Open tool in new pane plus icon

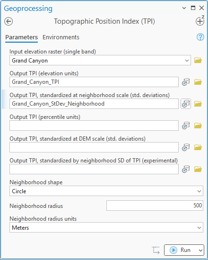pyautogui.click(x=200, y=21)
